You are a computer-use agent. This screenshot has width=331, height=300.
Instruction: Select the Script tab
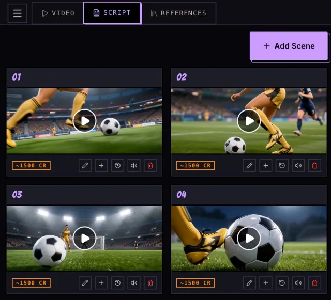pyautogui.click(x=112, y=13)
